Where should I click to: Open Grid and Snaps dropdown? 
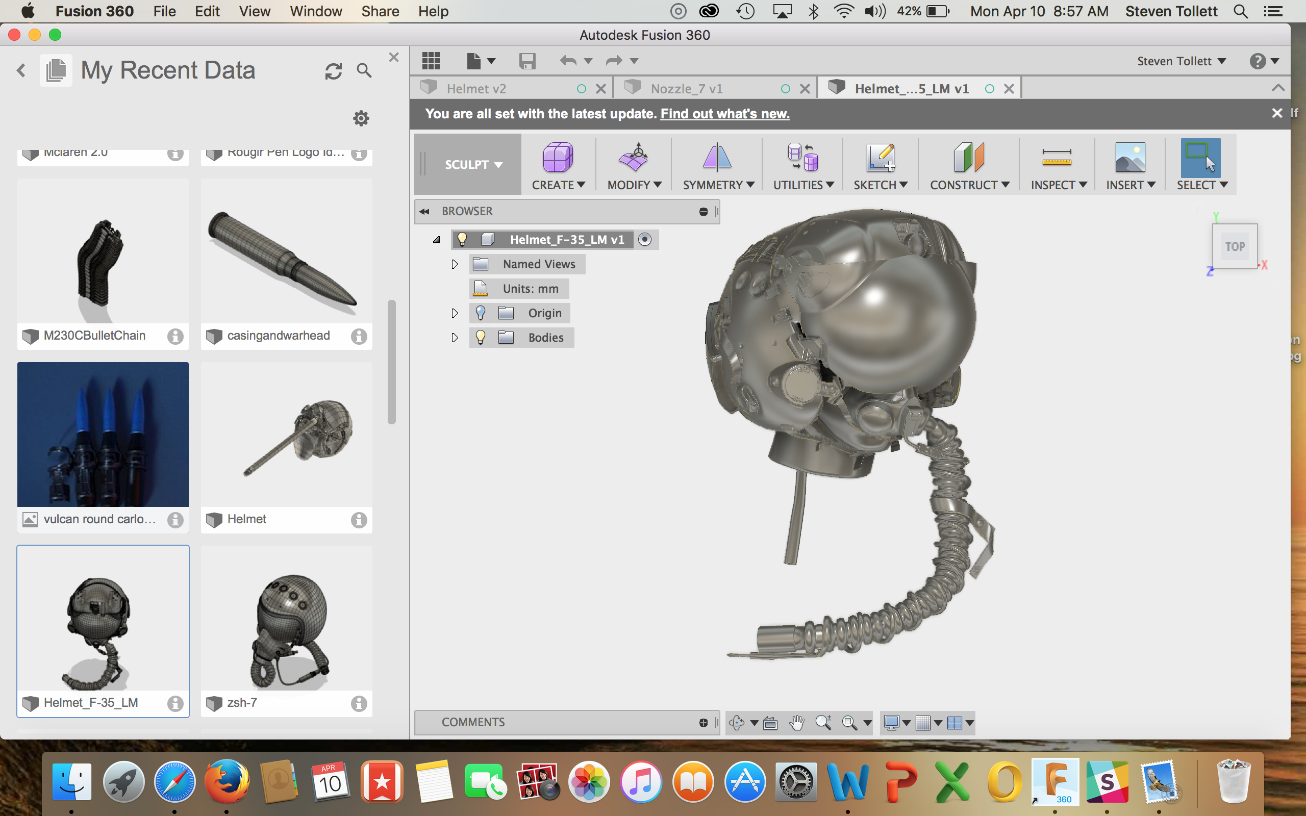[x=928, y=722]
